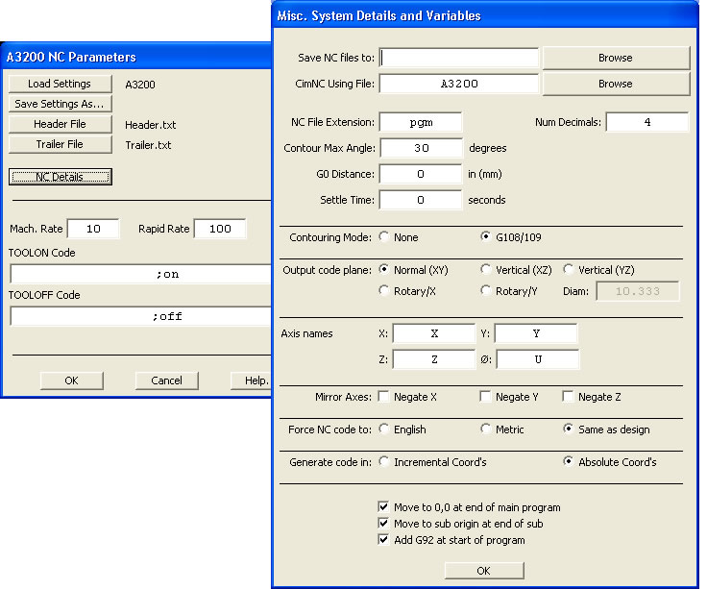Select Contouring Mode None

coord(399,237)
